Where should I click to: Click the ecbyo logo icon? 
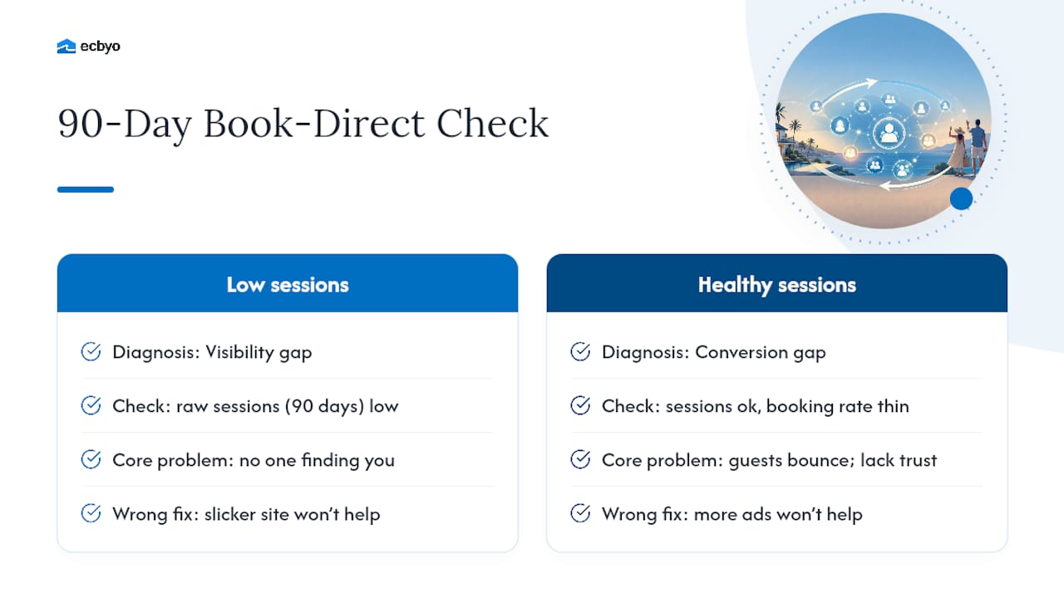point(66,47)
